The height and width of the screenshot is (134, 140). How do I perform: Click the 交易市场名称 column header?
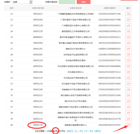tap(75, 8)
